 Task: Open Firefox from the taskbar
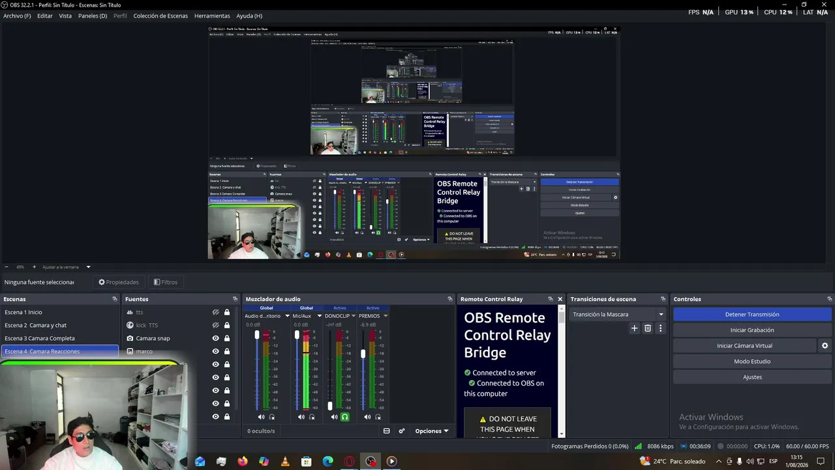pyautogui.click(x=243, y=461)
